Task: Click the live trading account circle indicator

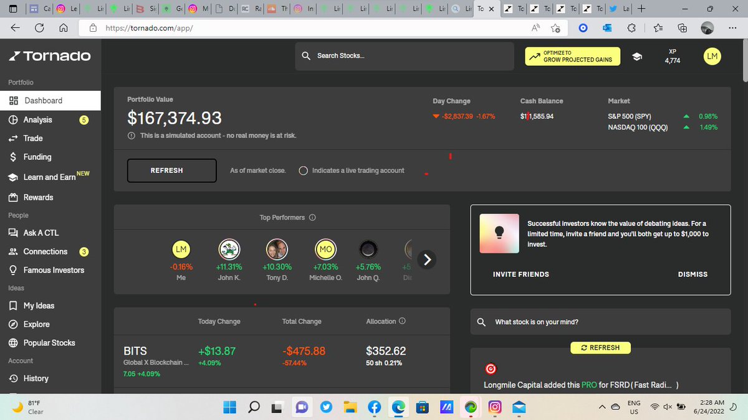Action: pyautogui.click(x=303, y=170)
